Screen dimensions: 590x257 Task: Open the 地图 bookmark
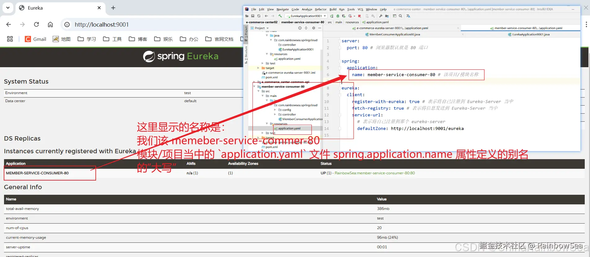[x=62, y=39]
